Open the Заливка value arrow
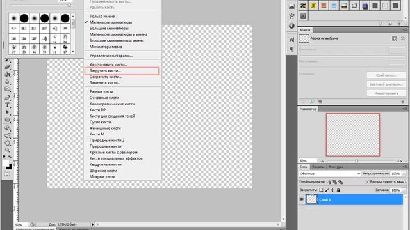The height and width of the screenshot is (230, 410). click(404, 190)
